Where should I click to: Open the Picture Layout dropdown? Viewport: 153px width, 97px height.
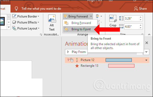(26, 28)
